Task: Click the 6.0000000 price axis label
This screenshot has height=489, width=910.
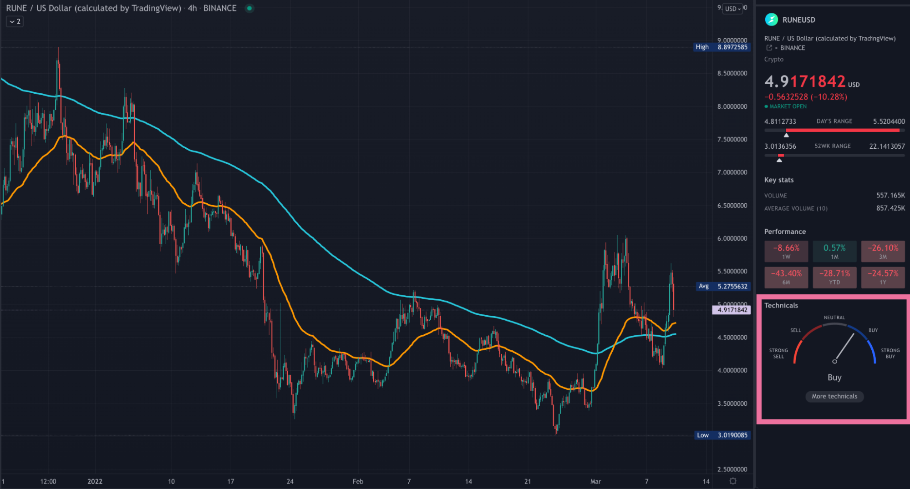Action: (x=732, y=238)
